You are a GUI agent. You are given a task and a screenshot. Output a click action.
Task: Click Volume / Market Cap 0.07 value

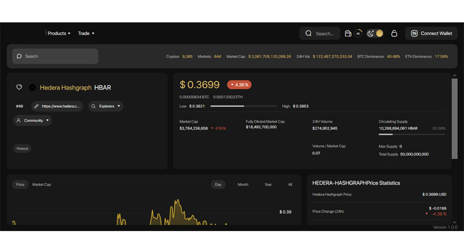coord(316,153)
